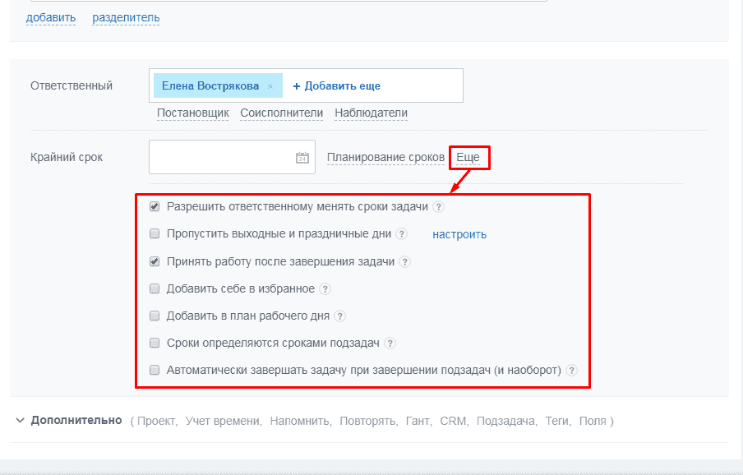Open help tooltip for 'Добавить в план рабочего дня'

[x=339, y=316]
